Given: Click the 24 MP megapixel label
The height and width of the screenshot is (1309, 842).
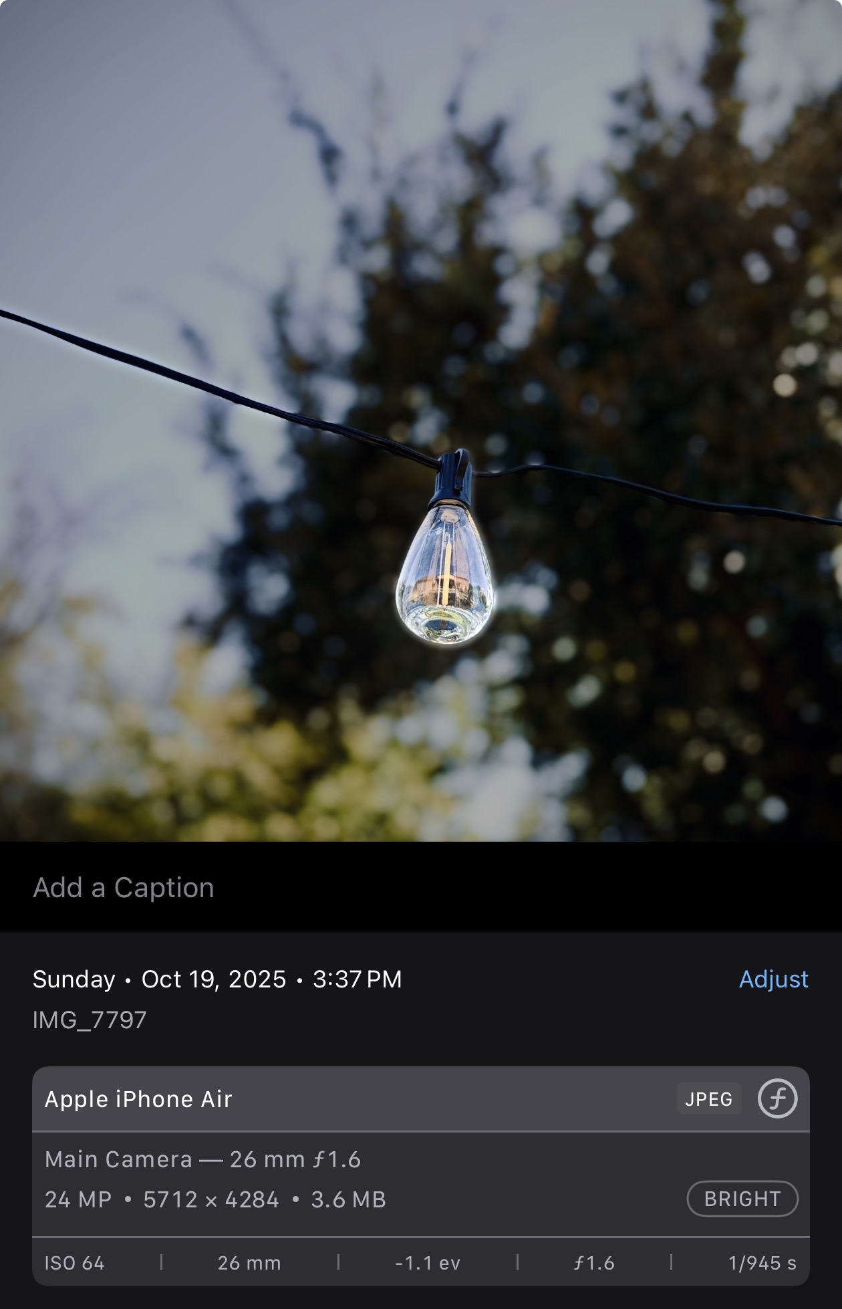Looking at the screenshot, I should tap(78, 1199).
